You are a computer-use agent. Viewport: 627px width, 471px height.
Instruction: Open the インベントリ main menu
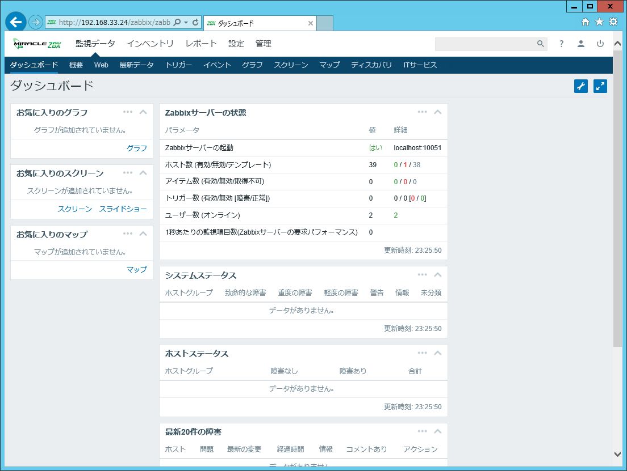pyautogui.click(x=150, y=44)
